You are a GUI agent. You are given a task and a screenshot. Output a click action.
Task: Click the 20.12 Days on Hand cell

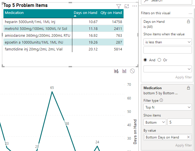pyautogui.click(x=93, y=49)
